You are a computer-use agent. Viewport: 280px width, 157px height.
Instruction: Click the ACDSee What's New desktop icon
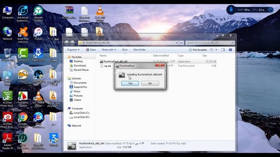point(7,99)
